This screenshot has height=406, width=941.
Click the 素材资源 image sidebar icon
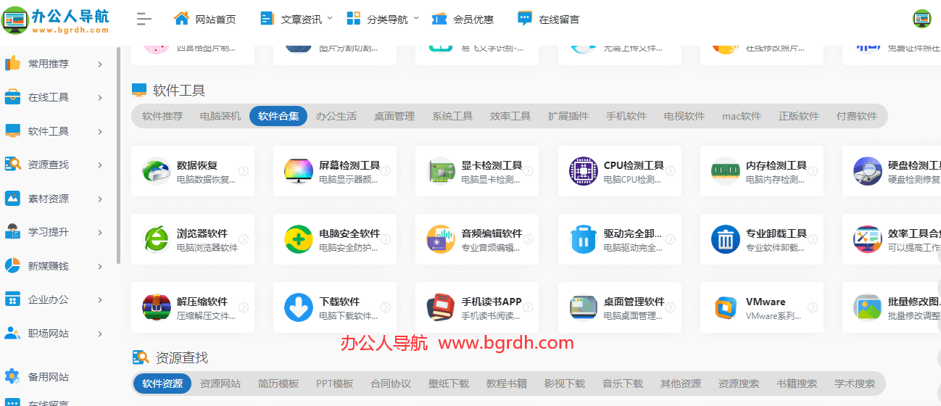coord(12,198)
